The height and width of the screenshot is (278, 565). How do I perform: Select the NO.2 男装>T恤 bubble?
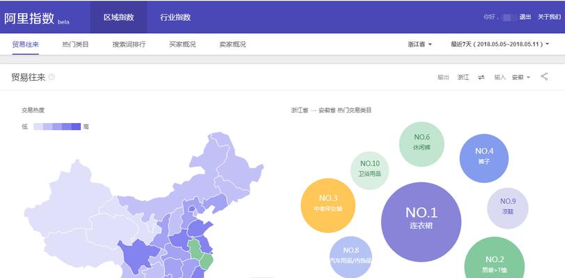pyautogui.click(x=495, y=259)
